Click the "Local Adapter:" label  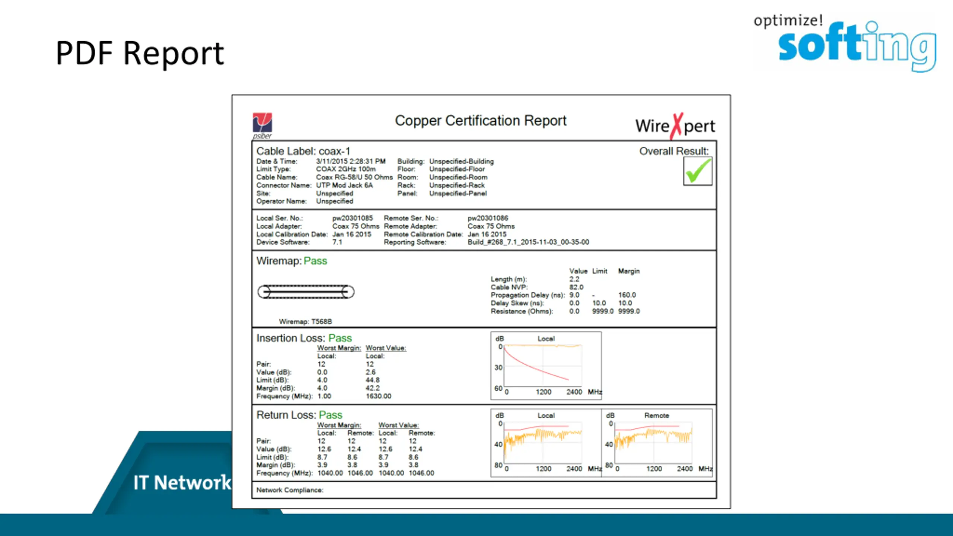click(x=279, y=226)
